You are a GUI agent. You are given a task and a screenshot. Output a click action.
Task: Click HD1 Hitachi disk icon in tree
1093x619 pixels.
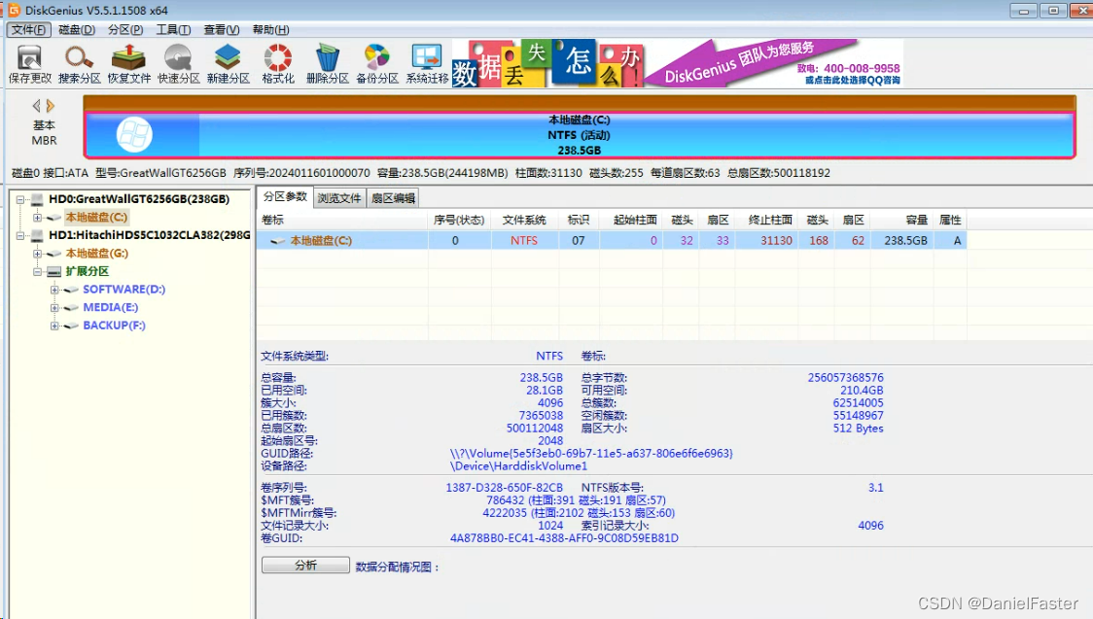[x=37, y=235]
